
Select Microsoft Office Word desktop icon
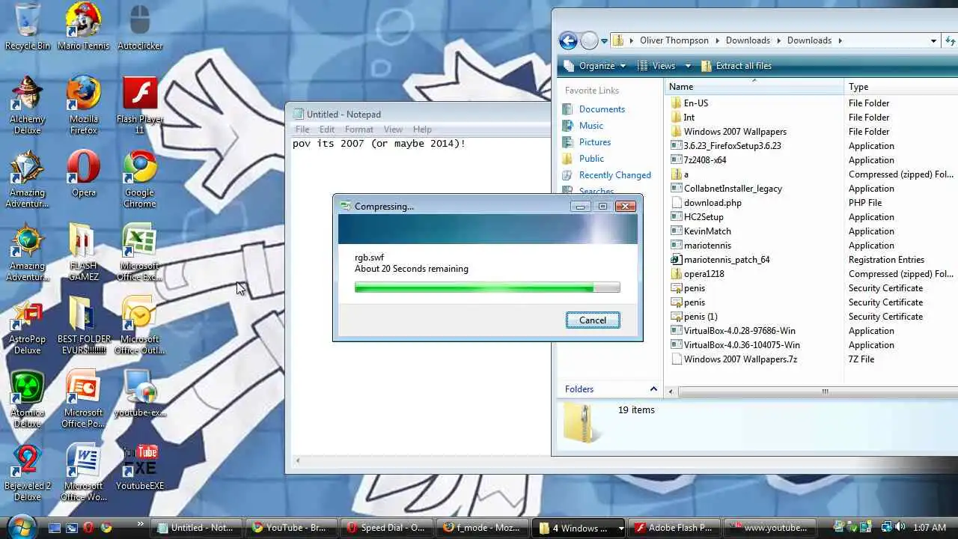tap(84, 472)
